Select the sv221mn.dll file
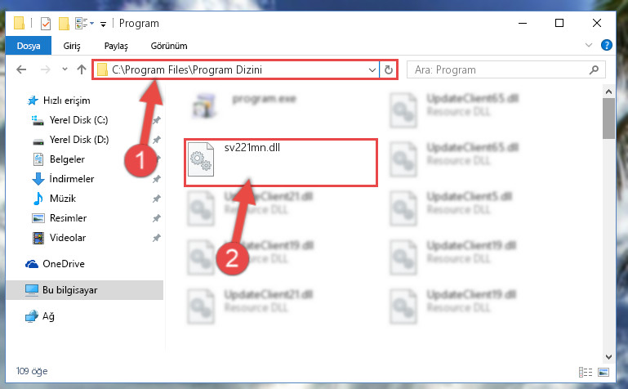628x389 pixels. (281, 163)
